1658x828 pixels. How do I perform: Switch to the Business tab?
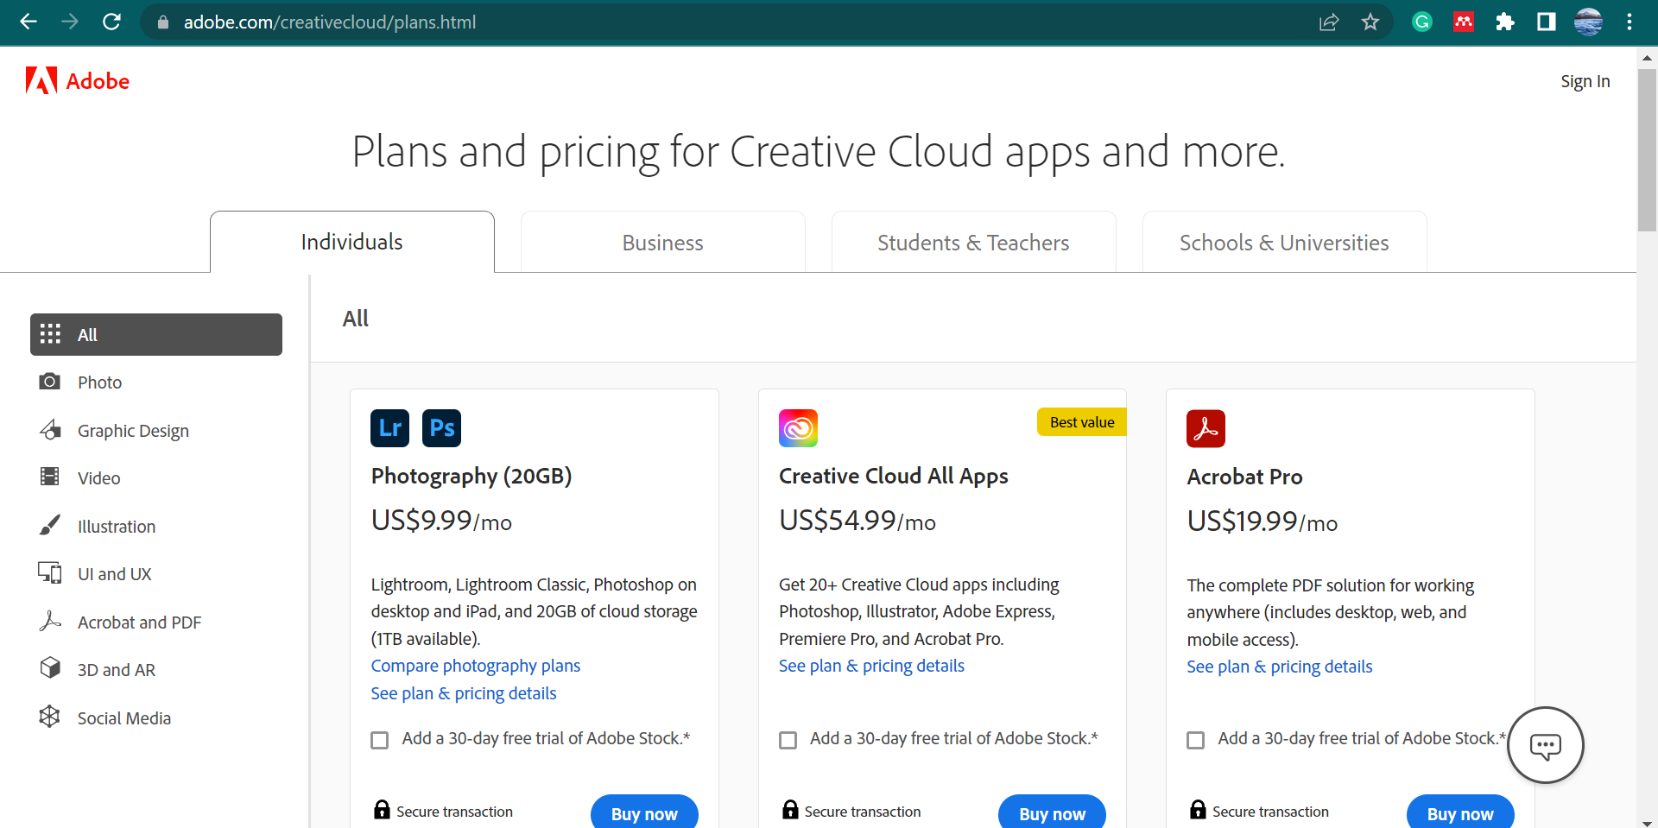click(663, 243)
